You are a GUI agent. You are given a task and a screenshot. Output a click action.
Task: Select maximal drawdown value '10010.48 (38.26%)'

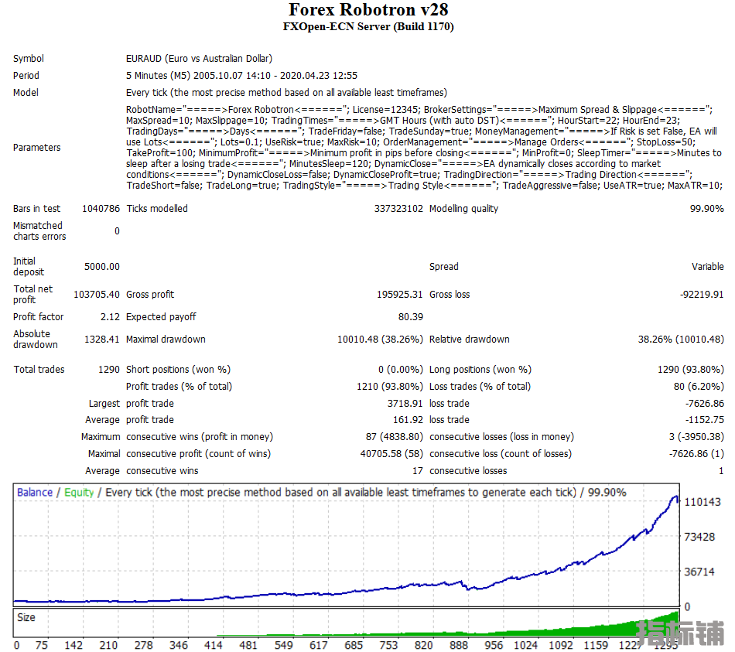click(x=380, y=340)
